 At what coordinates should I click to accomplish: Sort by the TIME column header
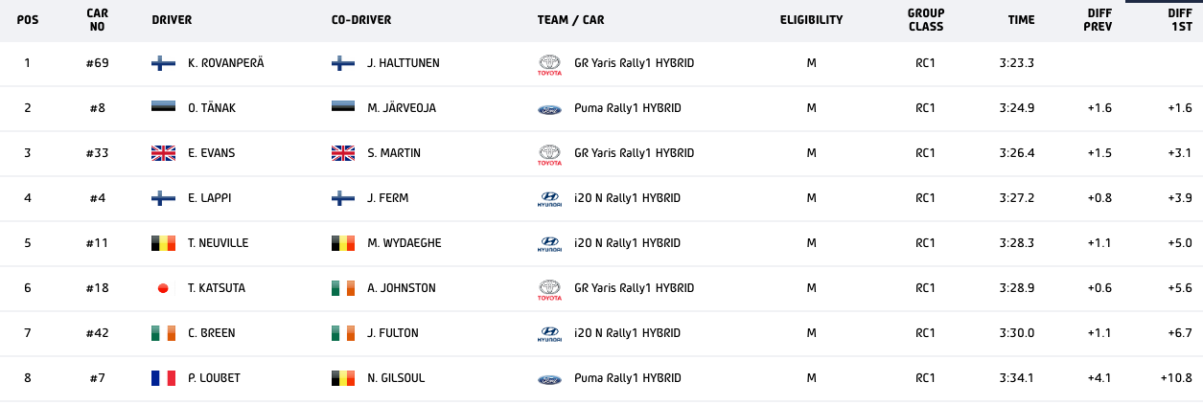(1021, 20)
